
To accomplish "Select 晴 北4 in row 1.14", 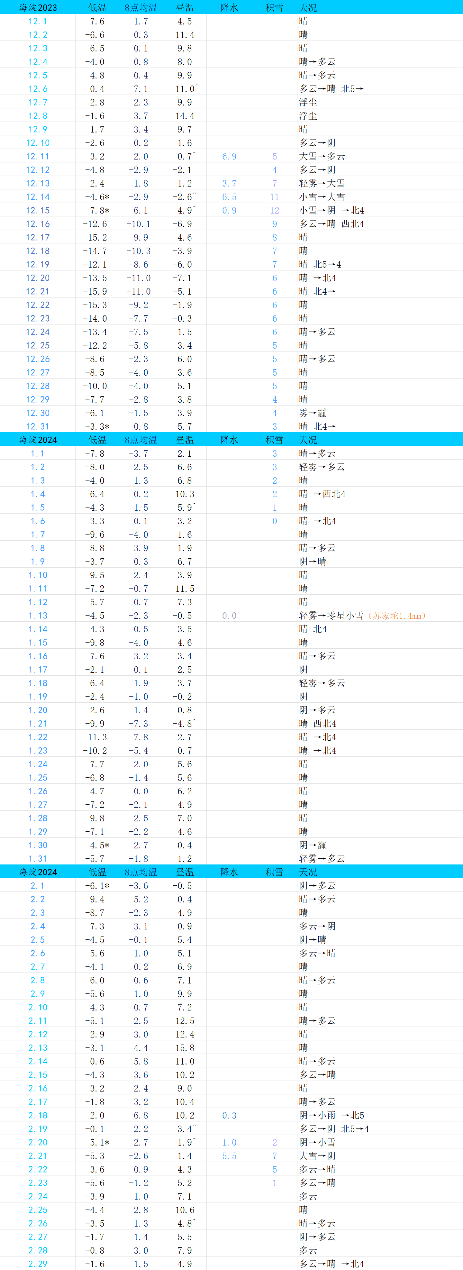I will [313, 629].
